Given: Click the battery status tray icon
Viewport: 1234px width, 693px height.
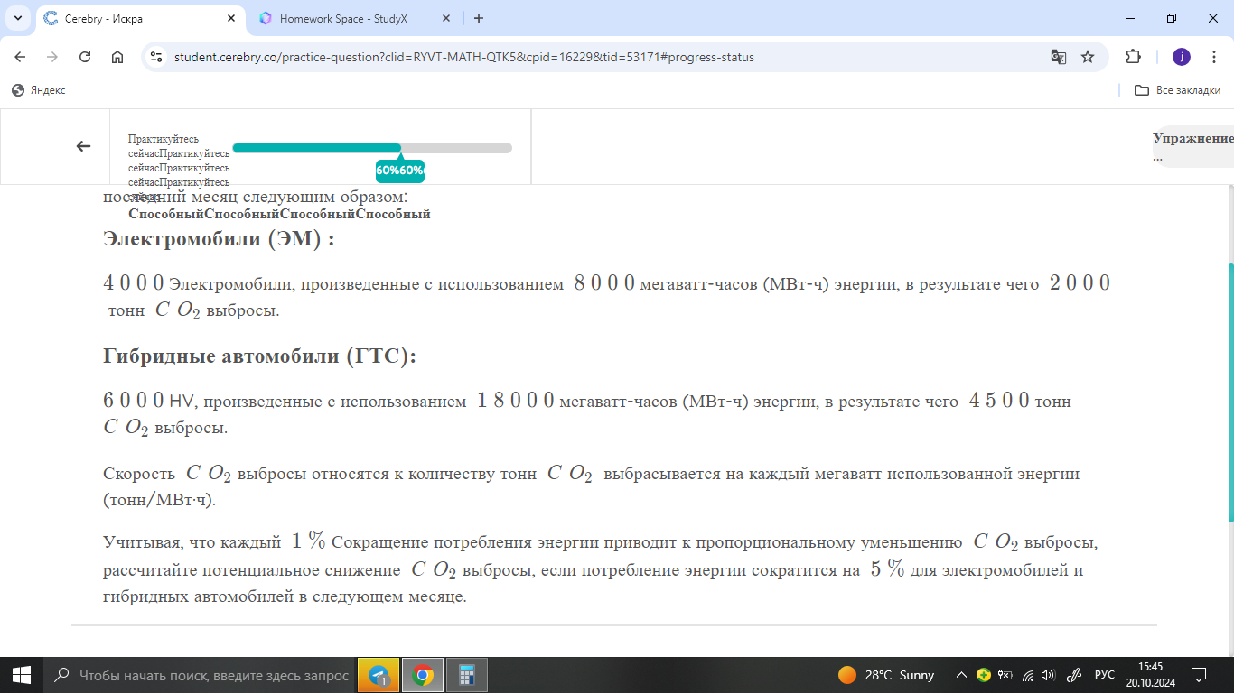Looking at the screenshot, I should point(1005,675).
